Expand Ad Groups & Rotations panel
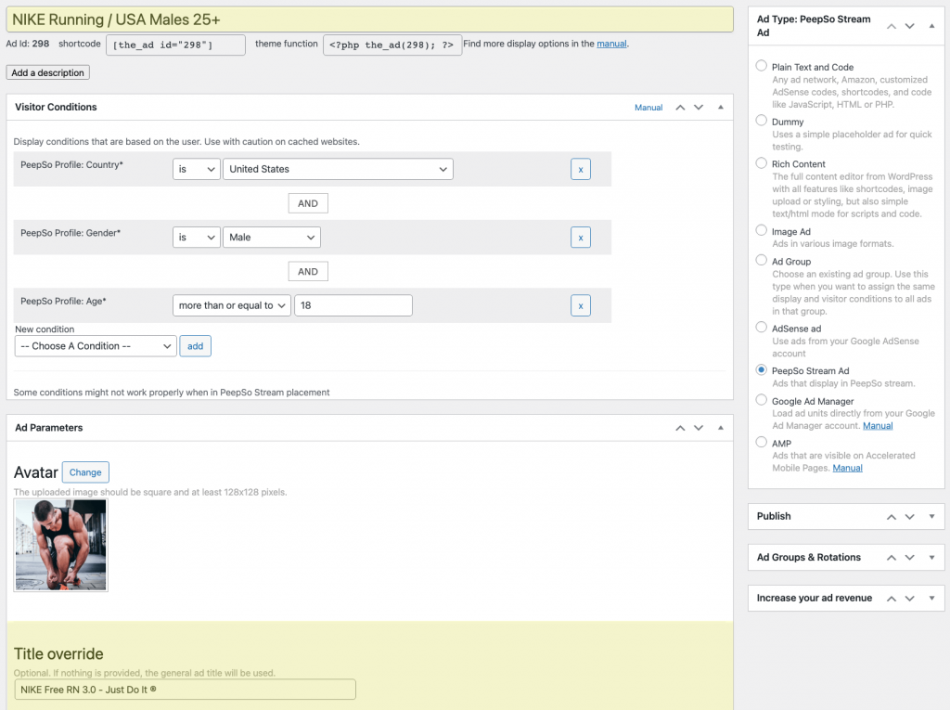This screenshot has width=950, height=710. (x=931, y=558)
